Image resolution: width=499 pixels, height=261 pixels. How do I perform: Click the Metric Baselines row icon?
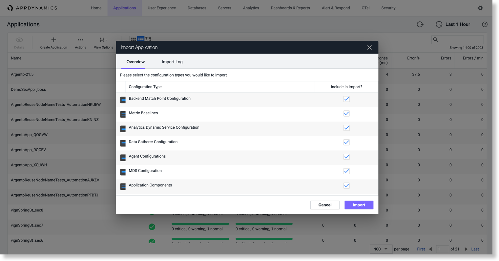pyautogui.click(x=123, y=114)
